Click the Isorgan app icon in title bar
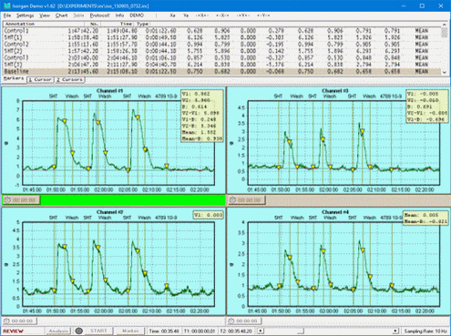The height and width of the screenshot is (336, 451). (x=6, y=5)
